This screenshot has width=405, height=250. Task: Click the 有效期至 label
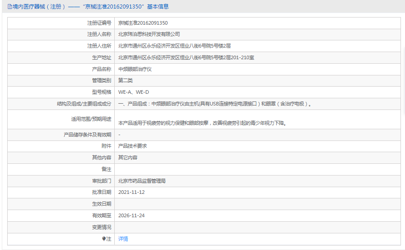coord(102,216)
